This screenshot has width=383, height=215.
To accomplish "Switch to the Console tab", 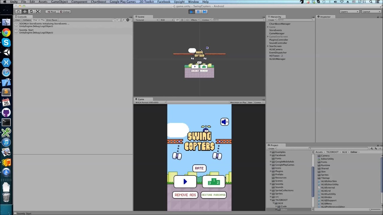I will (22, 17).
